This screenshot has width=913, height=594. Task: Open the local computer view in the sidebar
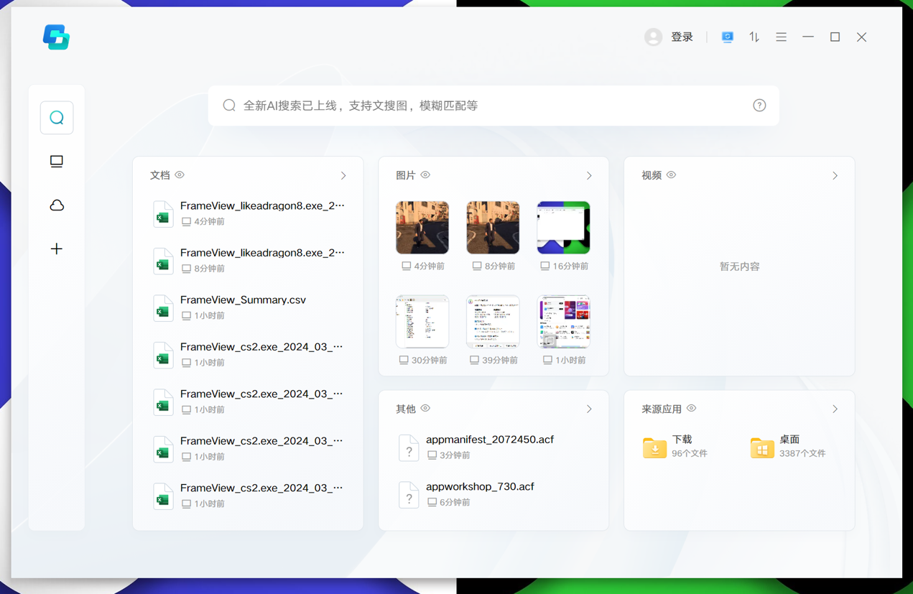(57, 162)
